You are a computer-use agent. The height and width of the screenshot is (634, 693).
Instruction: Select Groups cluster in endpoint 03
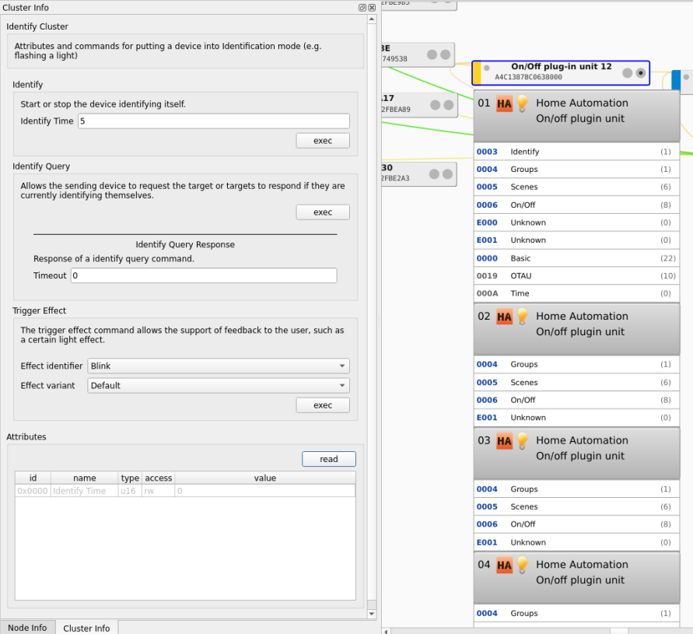point(576,489)
